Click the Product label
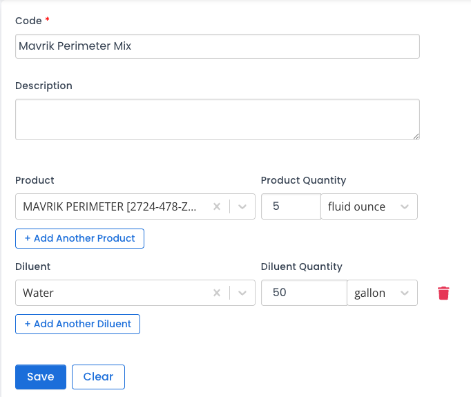This screenshot has height=397, width=471. pos(35,180)
